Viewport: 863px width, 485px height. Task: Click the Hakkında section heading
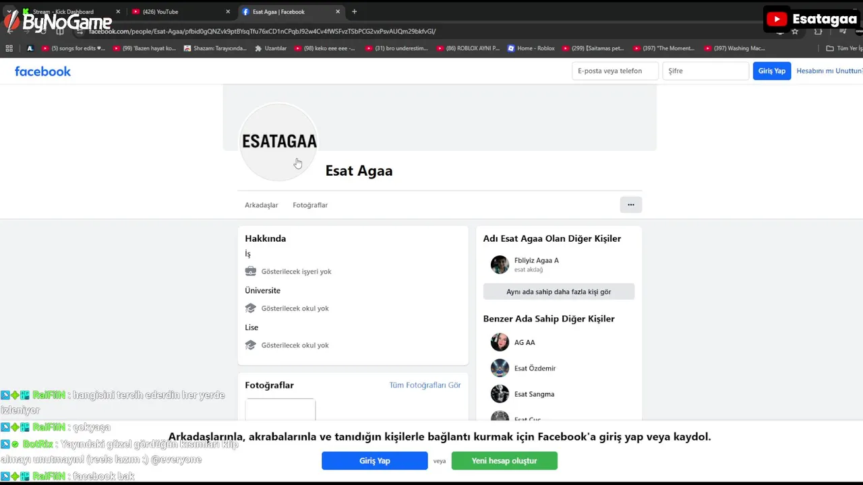[265, 238]
